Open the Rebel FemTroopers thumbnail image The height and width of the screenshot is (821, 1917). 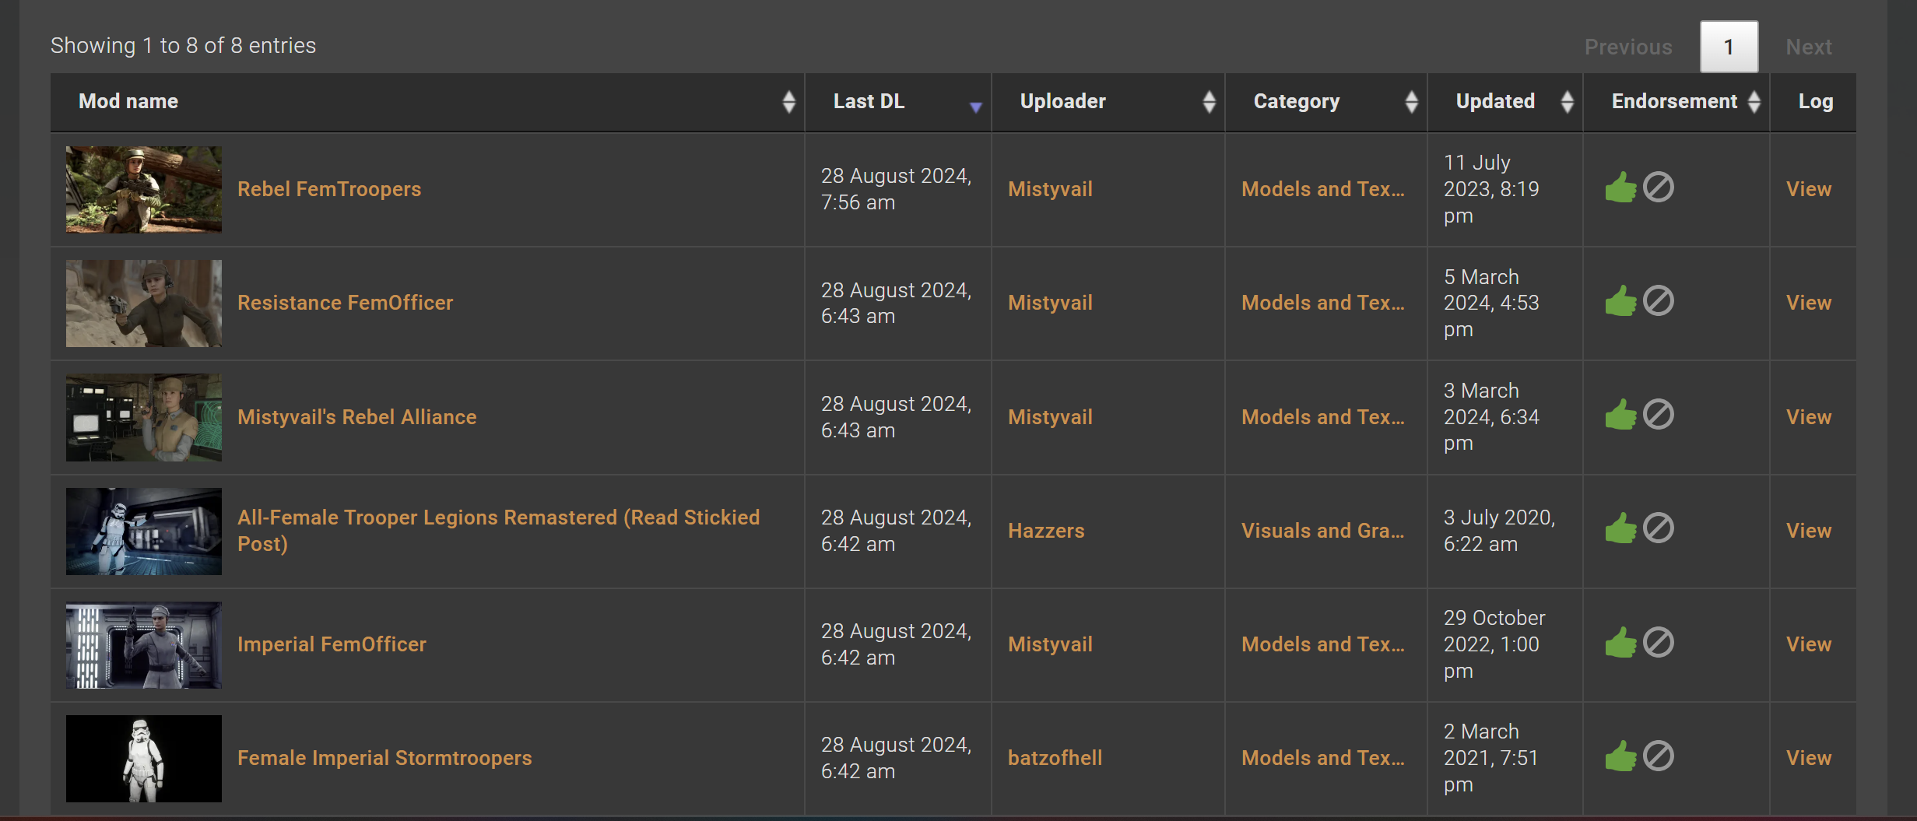coord(144,189)
